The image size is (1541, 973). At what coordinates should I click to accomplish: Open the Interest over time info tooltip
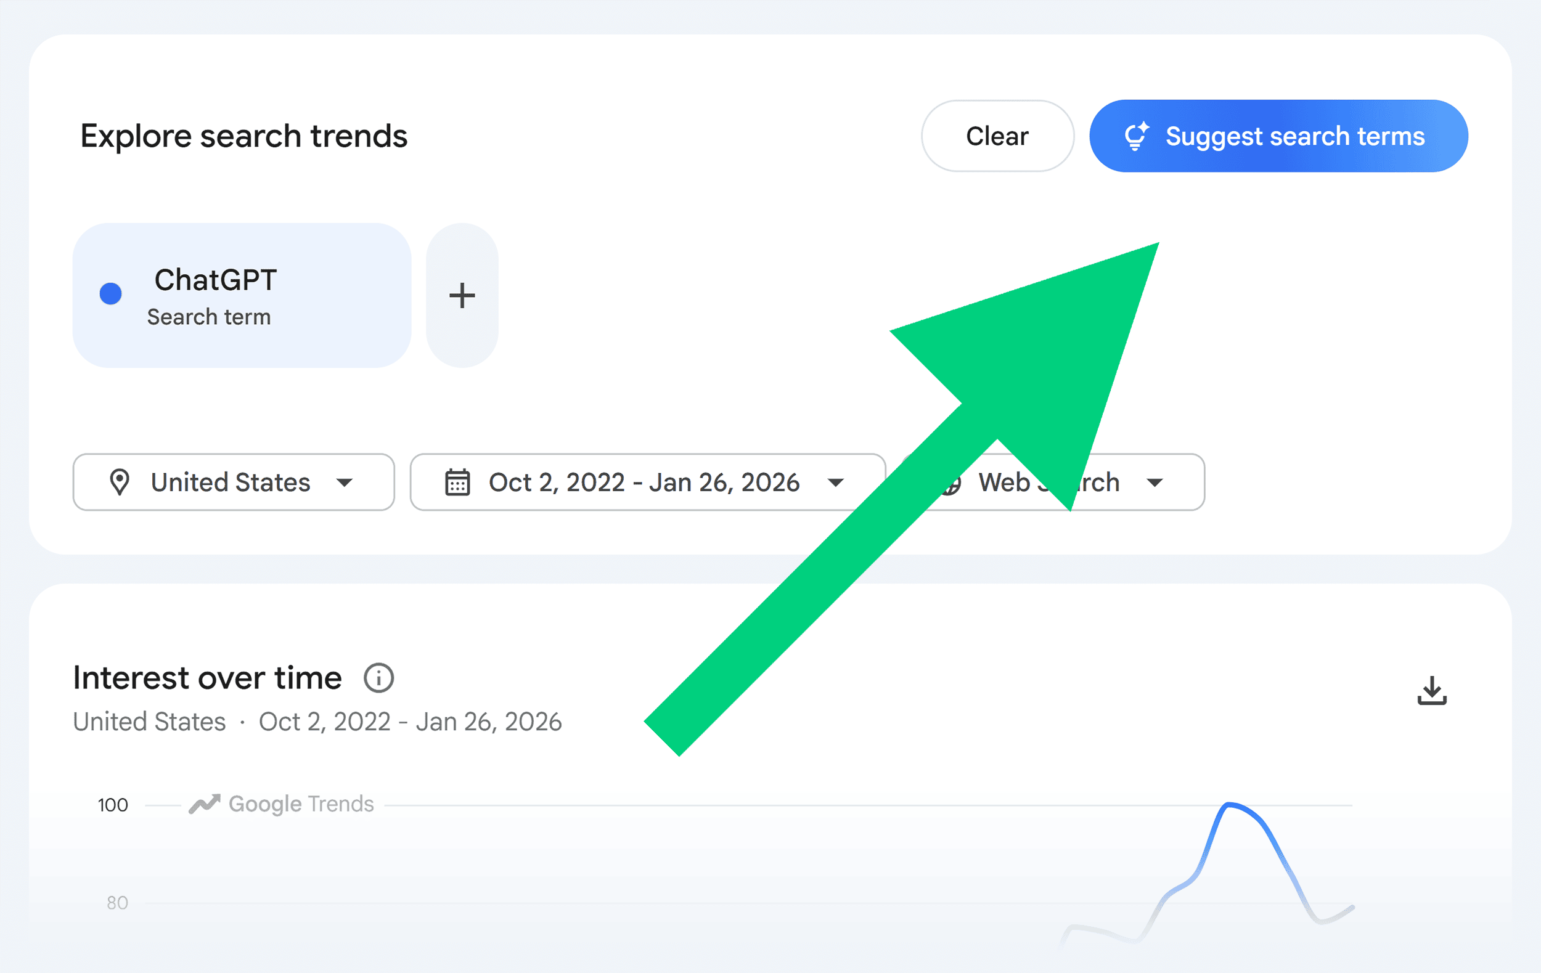point(379,678)
